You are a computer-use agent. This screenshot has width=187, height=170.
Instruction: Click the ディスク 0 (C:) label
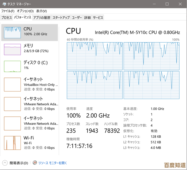(x=36, y=62)
